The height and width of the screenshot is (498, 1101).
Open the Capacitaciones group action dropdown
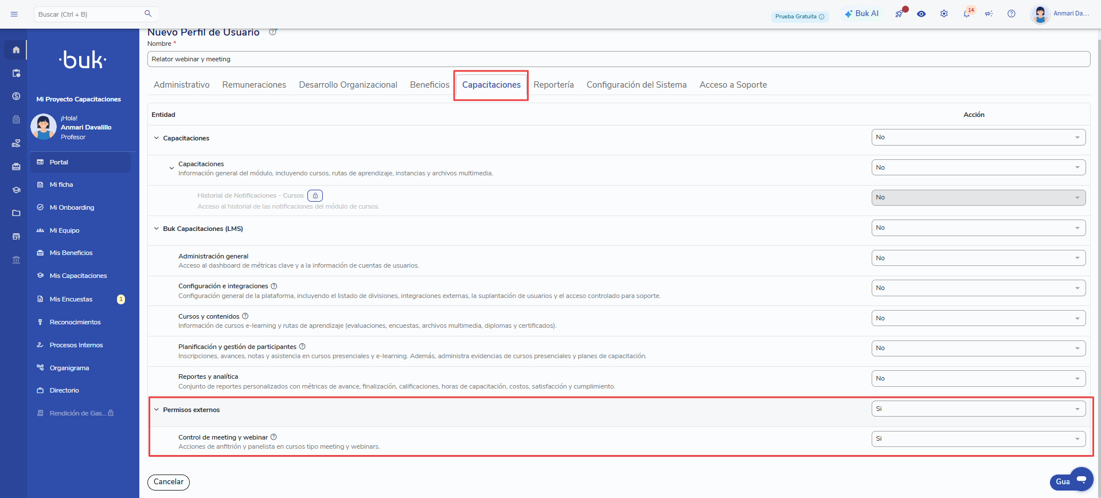point(978,138)
